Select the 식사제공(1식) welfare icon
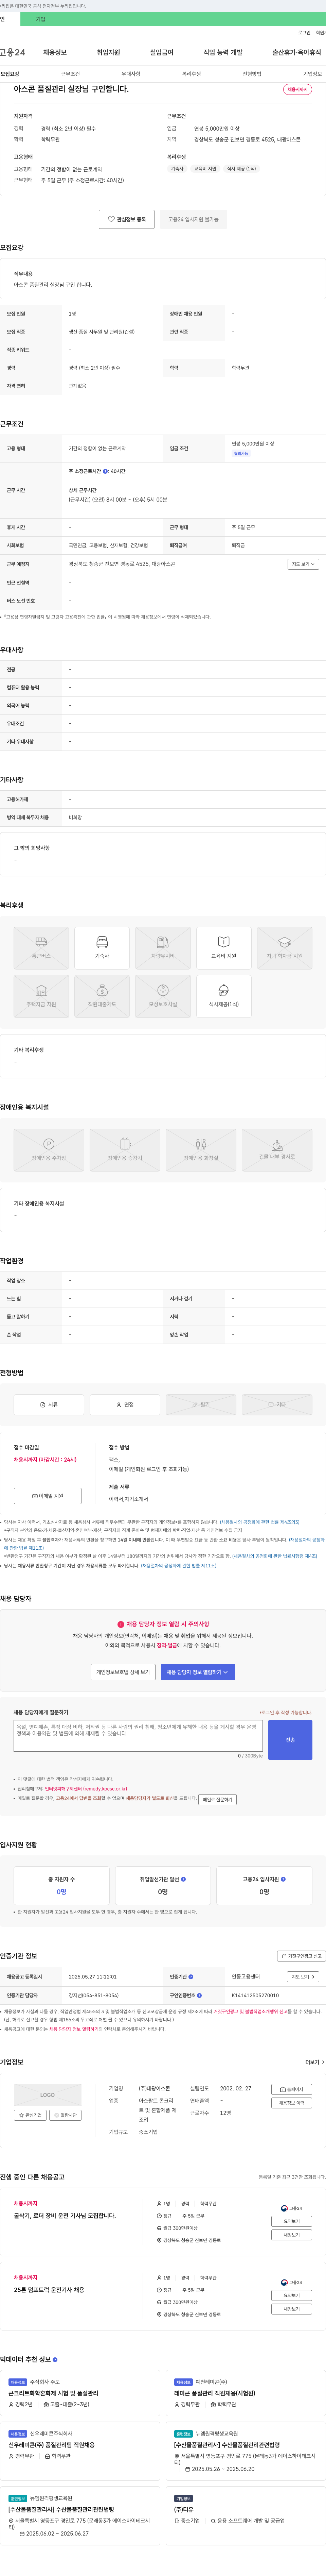 click(x=224, y=996)
